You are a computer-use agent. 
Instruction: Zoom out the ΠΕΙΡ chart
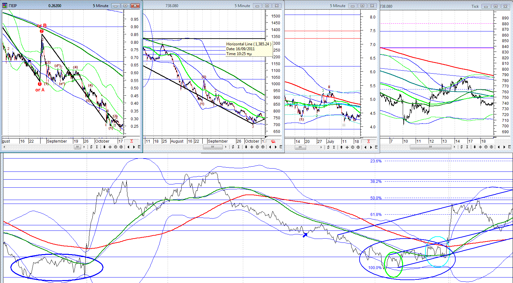coord(115,147)
